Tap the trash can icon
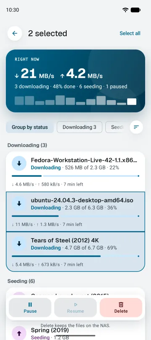This screenshot has width=151, height=340. click(x=121, y=304)
